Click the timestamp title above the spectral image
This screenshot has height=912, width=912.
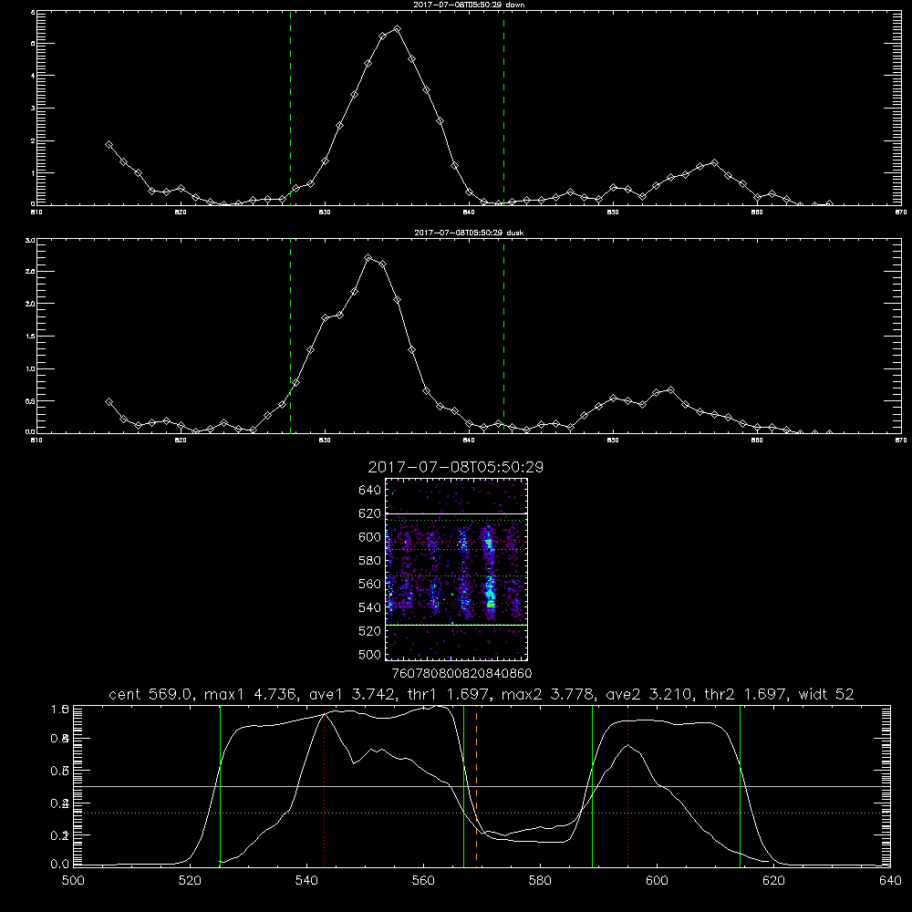pyautogui.click(x=456, y=467)
